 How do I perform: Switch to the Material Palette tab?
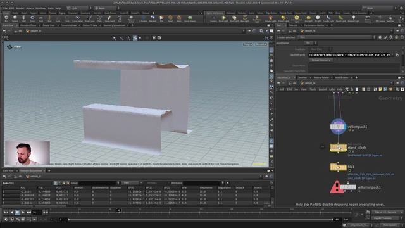[321, 77]
